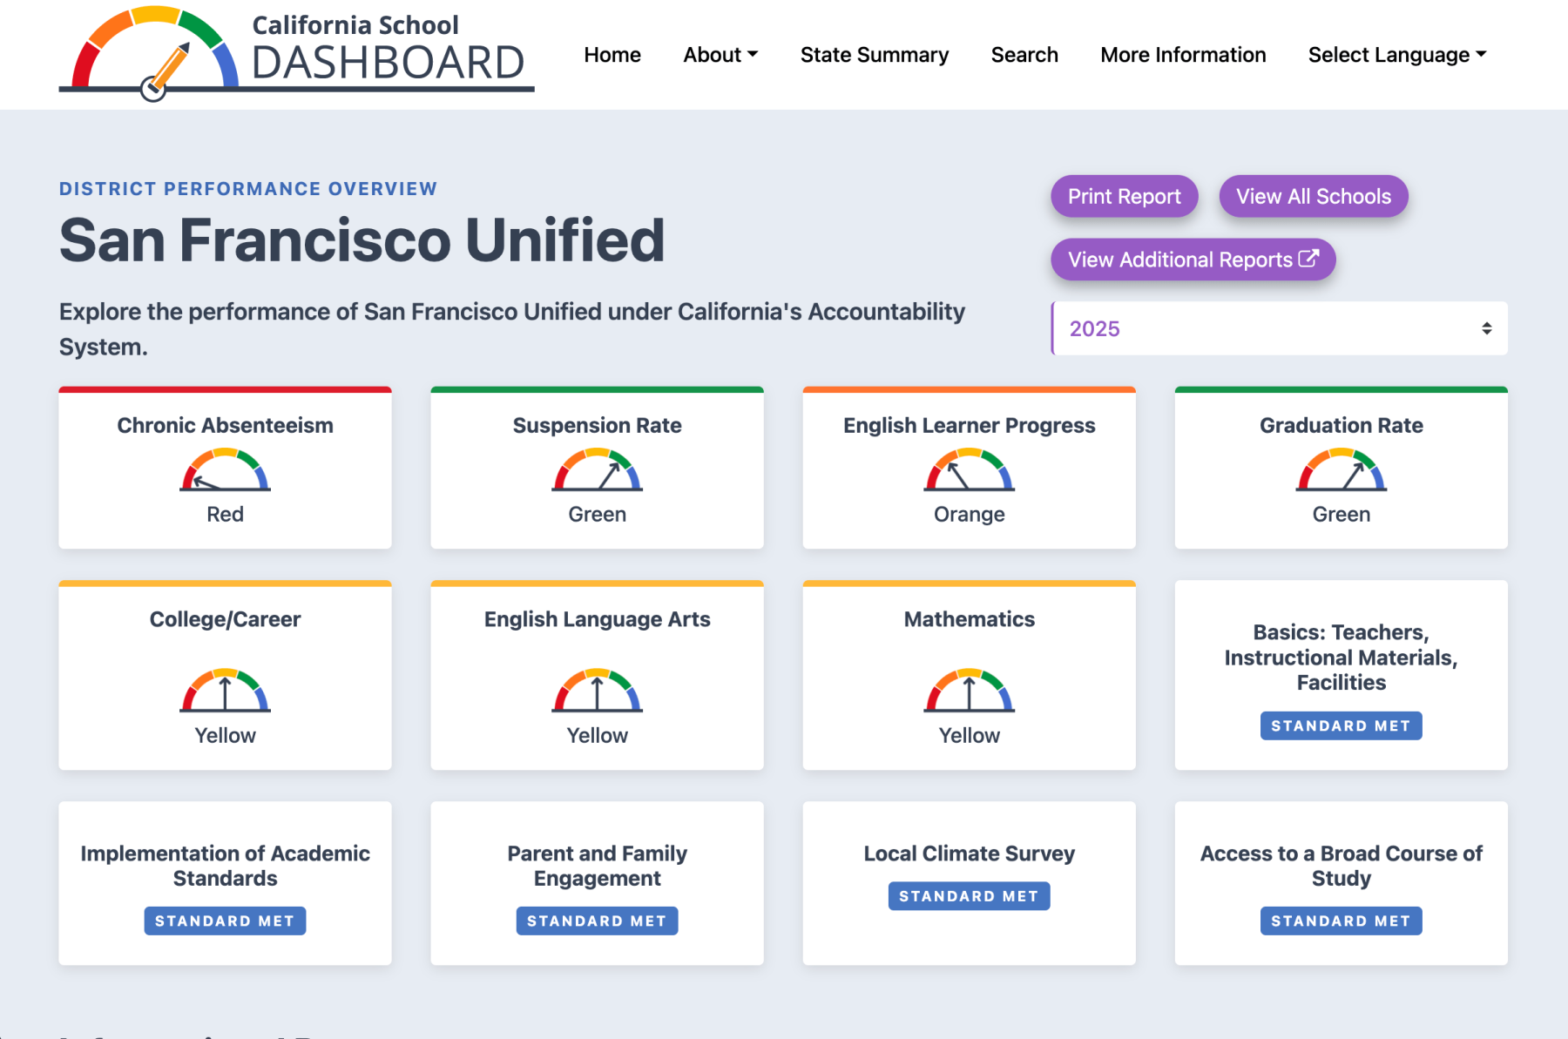This screenshot has height=1039, width=1568.
Task: Click District Performance Overview label
Action: (247, 189)
